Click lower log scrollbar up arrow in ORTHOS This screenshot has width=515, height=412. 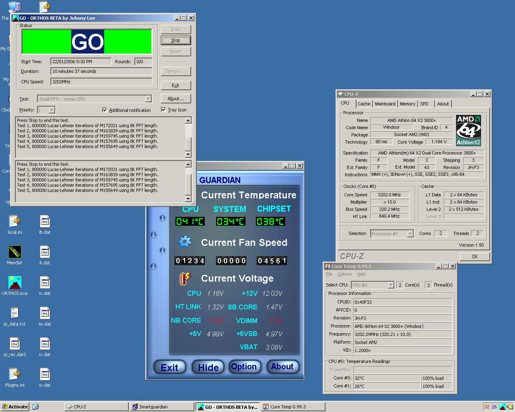pos(188,164)
